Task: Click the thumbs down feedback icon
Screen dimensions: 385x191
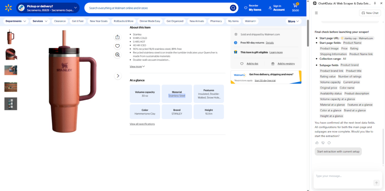Action: (x=323, y=143)
